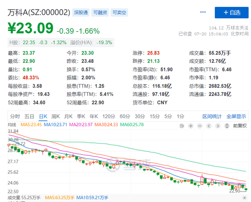
Task: Open 全屏显示 fullscreen chart link
Action: [x=236, y=116]
